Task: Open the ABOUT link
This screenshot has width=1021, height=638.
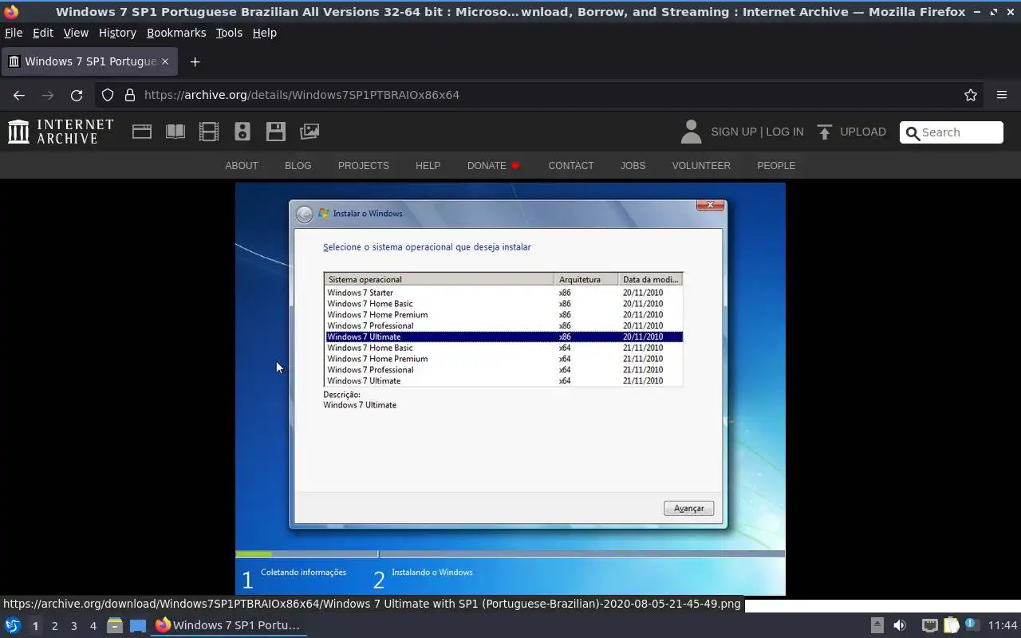Action: pyautogui.click(x=242, y=166)
